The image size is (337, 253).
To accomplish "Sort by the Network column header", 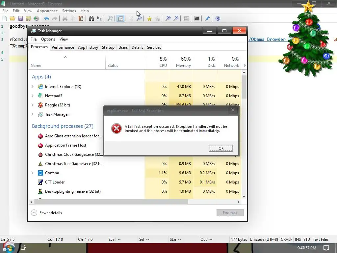I will 229,62.
